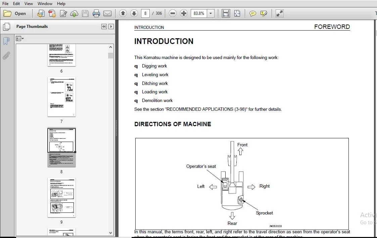The image size is (377, 238).
Task: Select page 8 thumbnail
Action: point(61,147)
